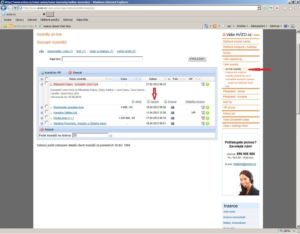
Task: Open detail link of Mitsubishi ad
Action: point(138,102)
